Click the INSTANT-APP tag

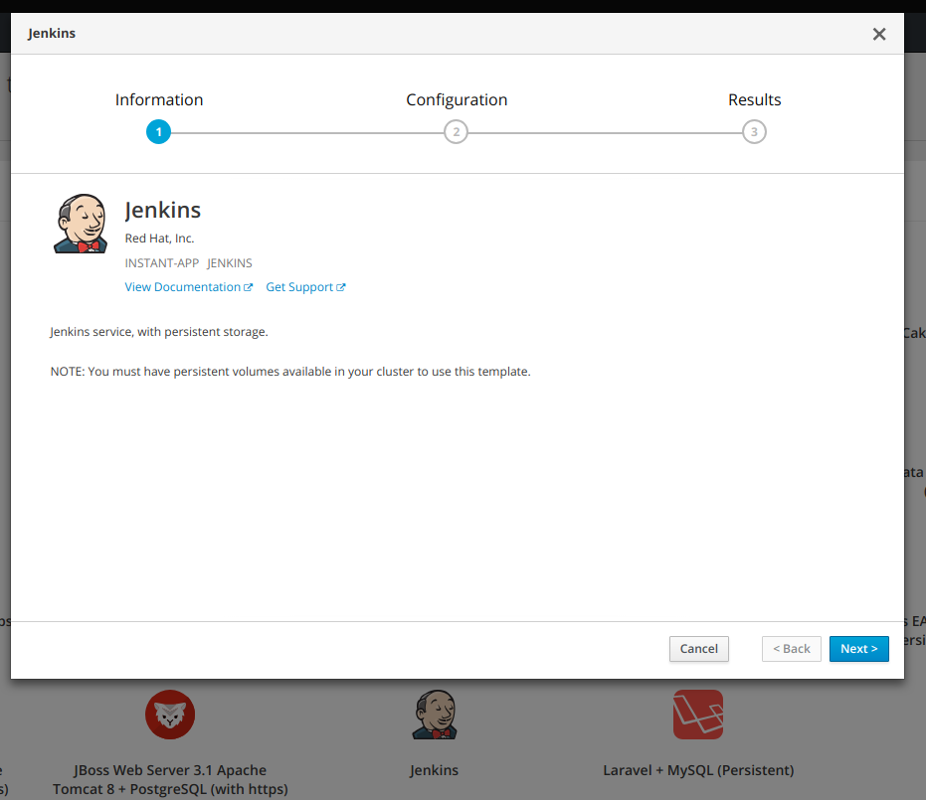[x=162, y=263]
